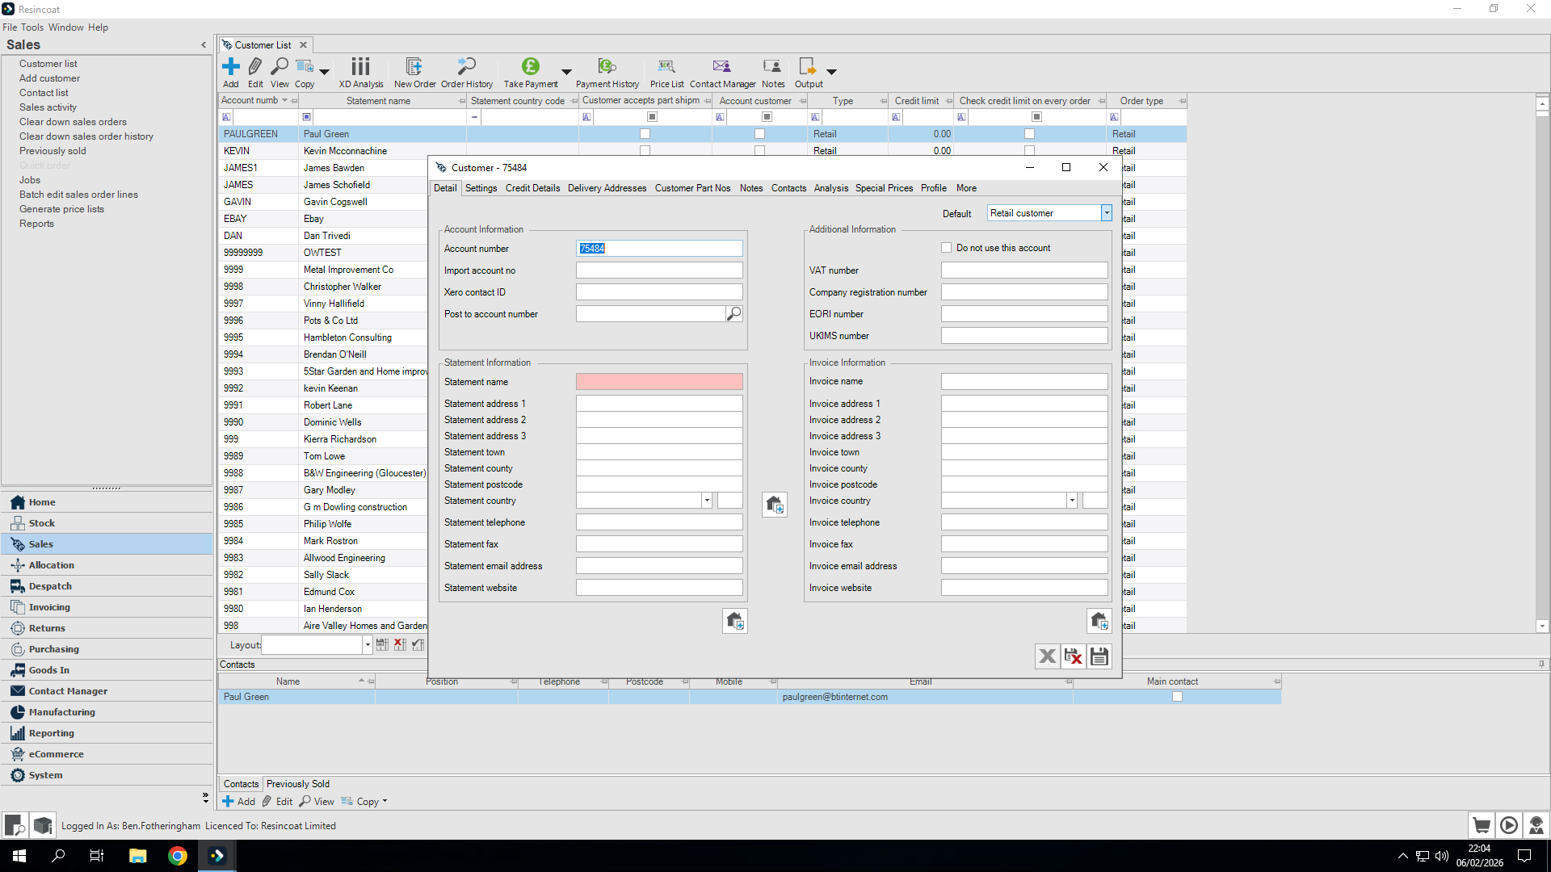This screenshot has height=872, width=1551.
Task: Click the Take Payment toolbar icon
Action: pos(530,67)
